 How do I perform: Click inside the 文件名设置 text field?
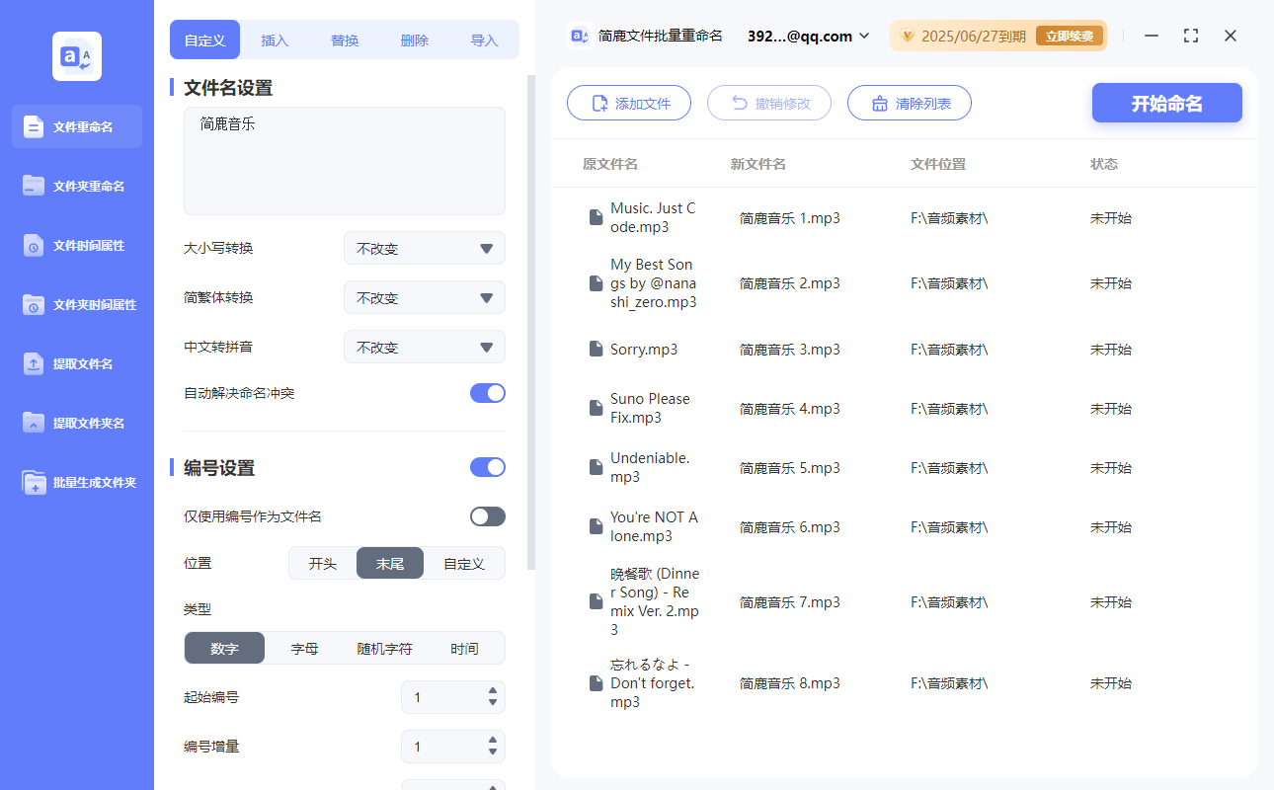pos(344,158)
